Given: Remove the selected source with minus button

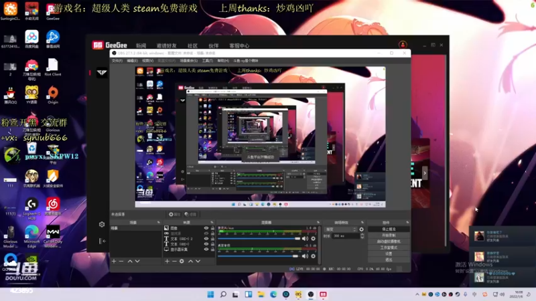Looking at the screenshot, I should 174,261.
